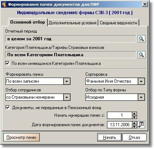The height and width of the screenshot is (149, 154).
Task: Toggle Документы, не переданные в Пенсионный фонд
Action: [8, 108]
